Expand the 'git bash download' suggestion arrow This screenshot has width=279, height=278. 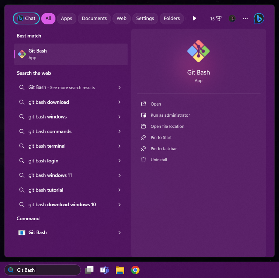click(x=119, y=102)
